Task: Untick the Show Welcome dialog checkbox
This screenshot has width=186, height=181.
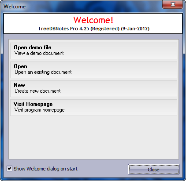Action: tap(9, 168)
